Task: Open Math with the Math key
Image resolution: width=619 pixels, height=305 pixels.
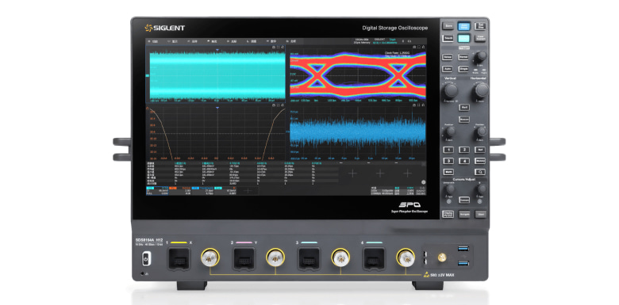Action: coord(448,172)
